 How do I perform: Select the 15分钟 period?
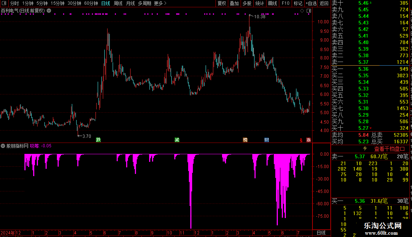(58, 3)
